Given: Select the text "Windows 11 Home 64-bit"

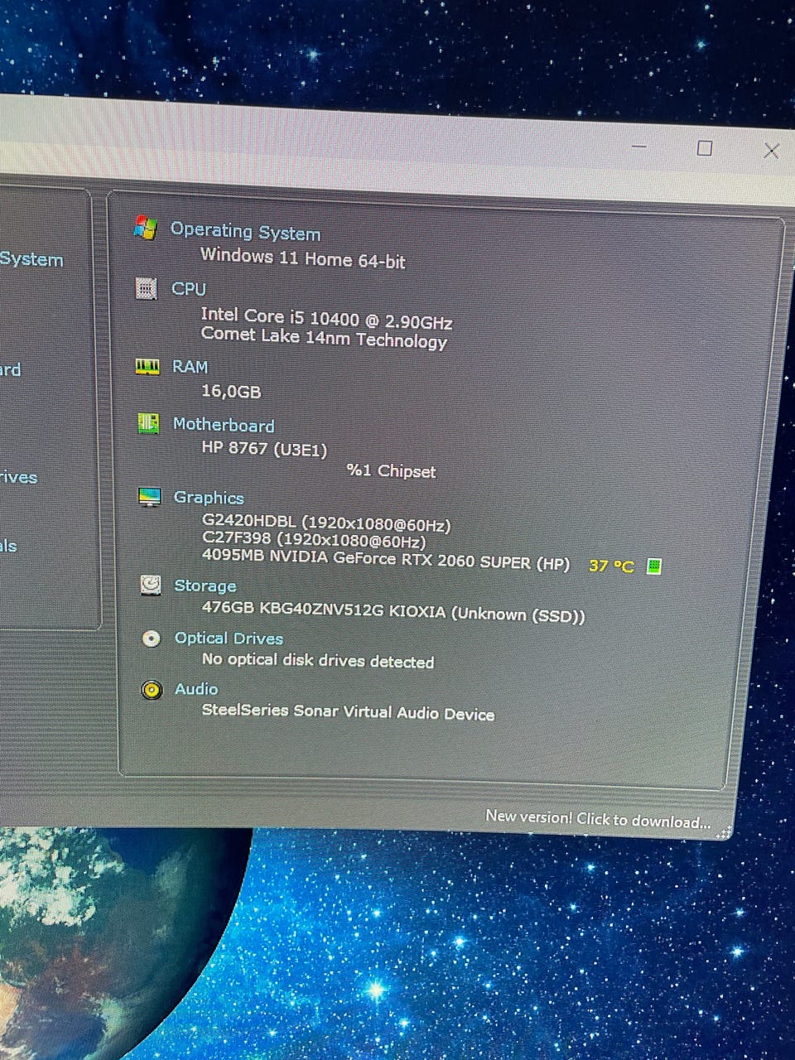Looking at the screenshot, I should (303, 258).
